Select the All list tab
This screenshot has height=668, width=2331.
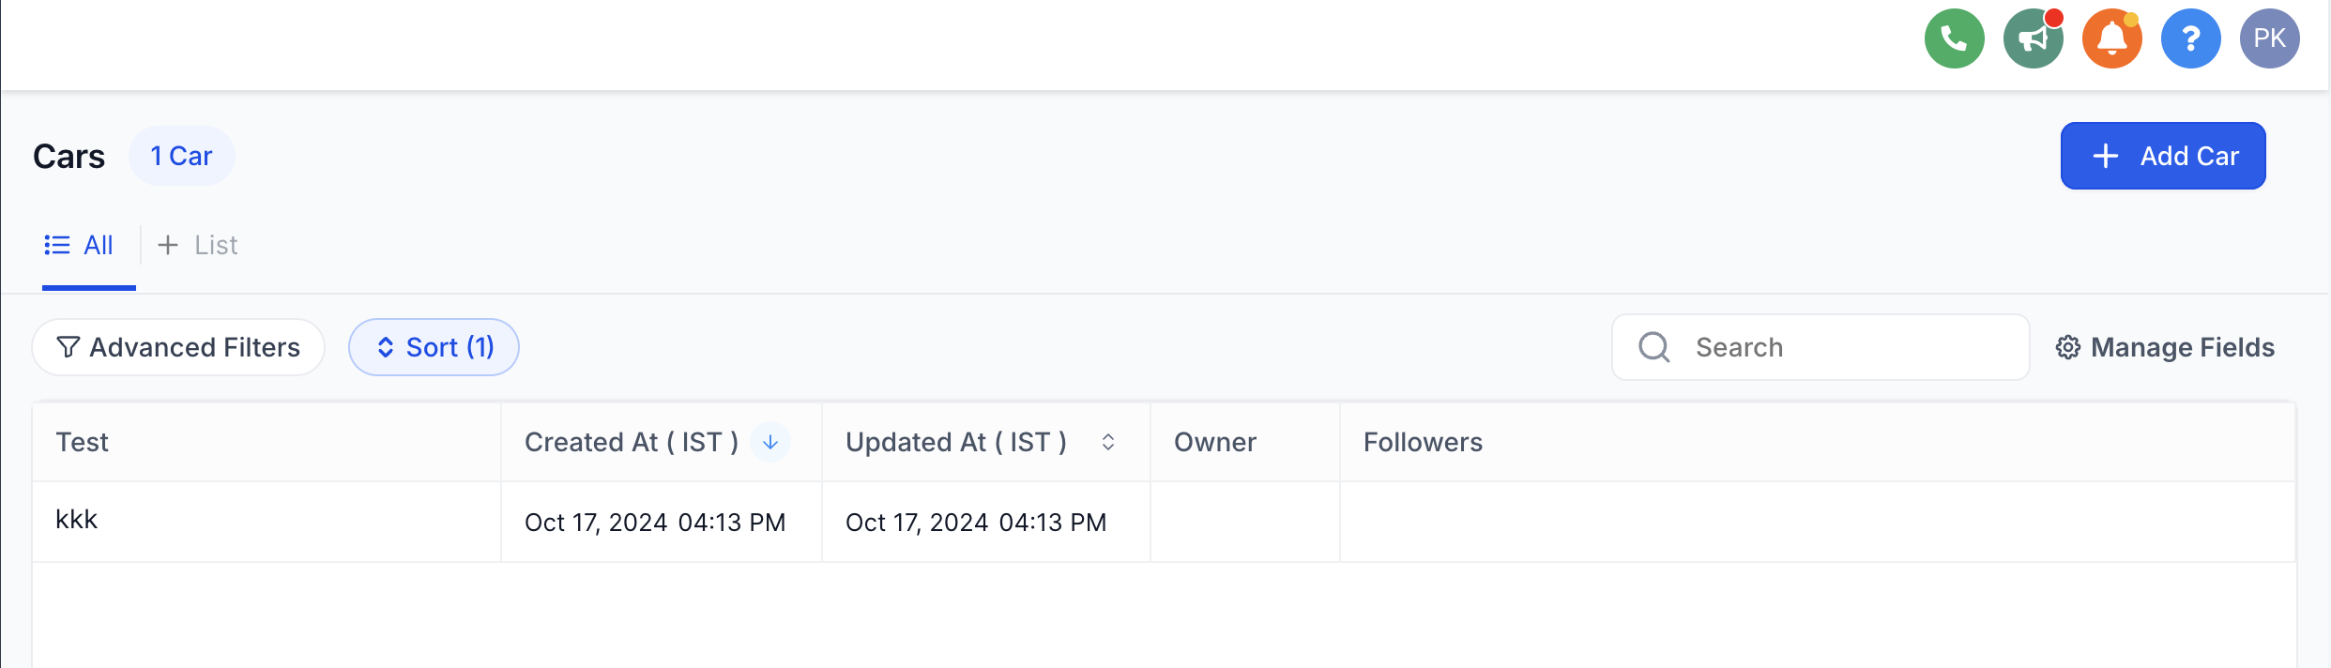(x=79, y=245)
